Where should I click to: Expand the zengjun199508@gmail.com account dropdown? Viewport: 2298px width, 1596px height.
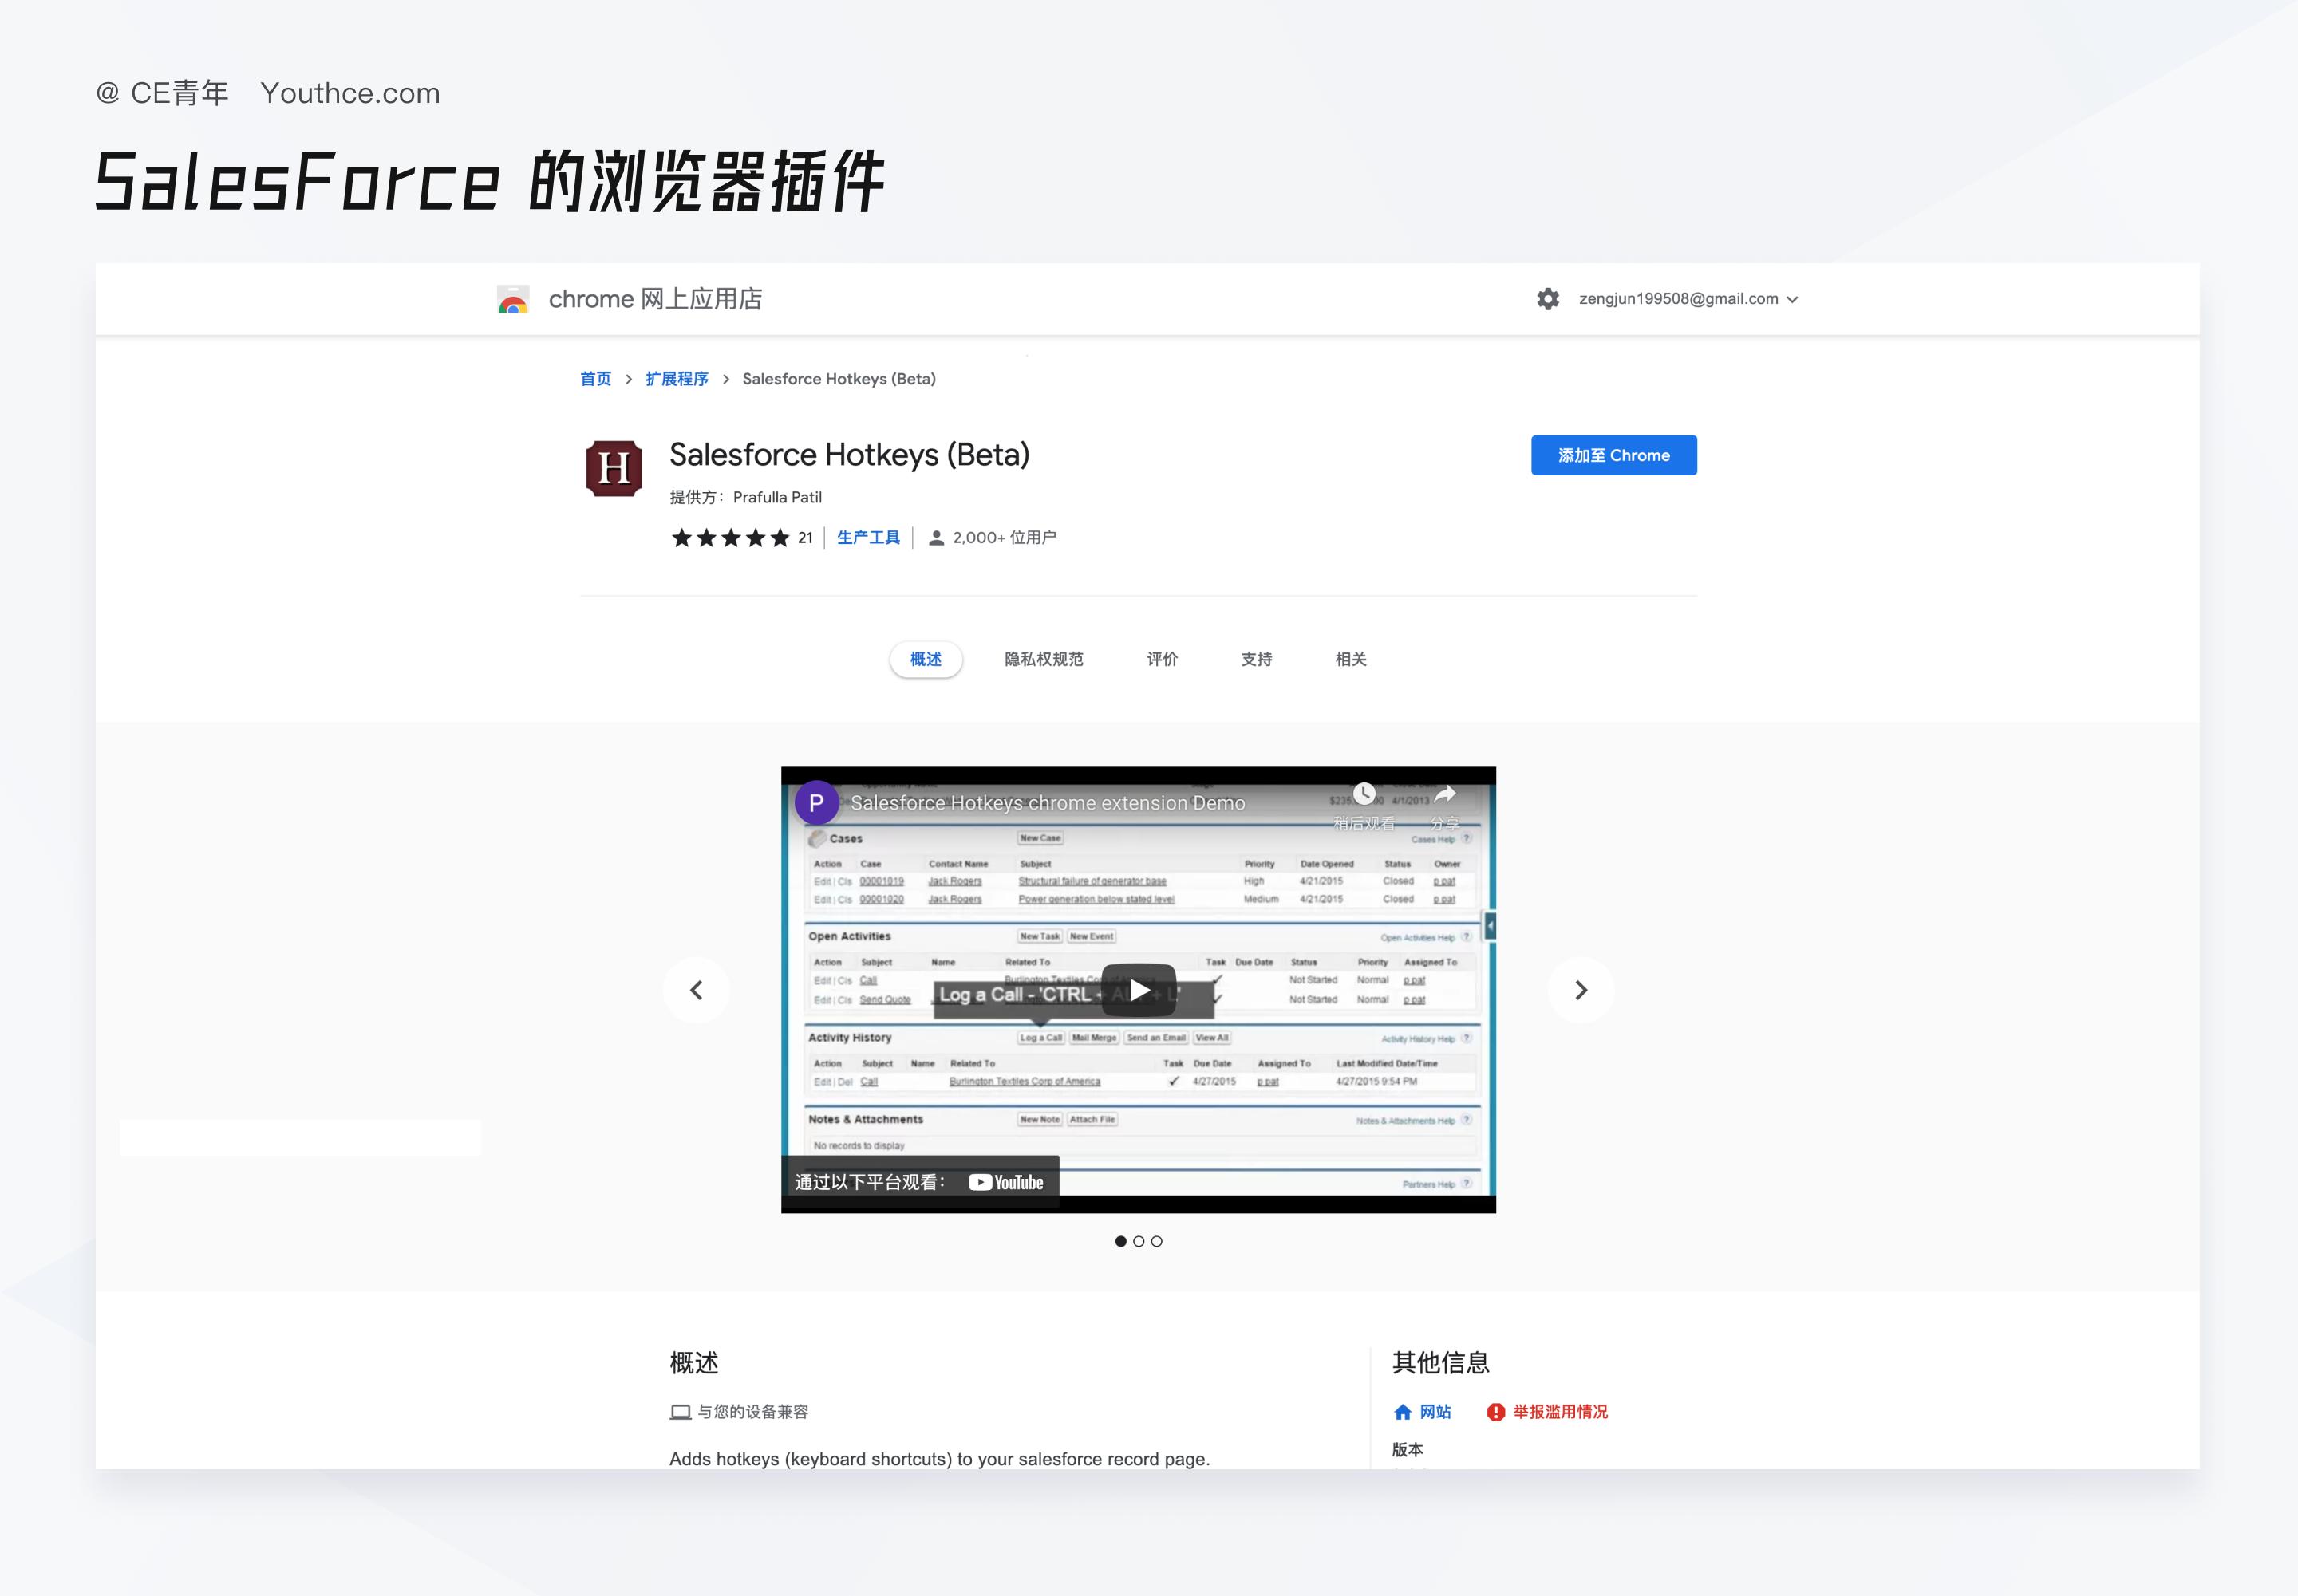[x=1688, y=299]
